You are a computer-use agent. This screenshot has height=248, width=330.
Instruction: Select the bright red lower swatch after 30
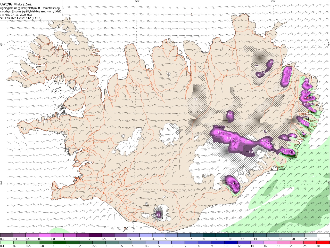pos(323,242)
